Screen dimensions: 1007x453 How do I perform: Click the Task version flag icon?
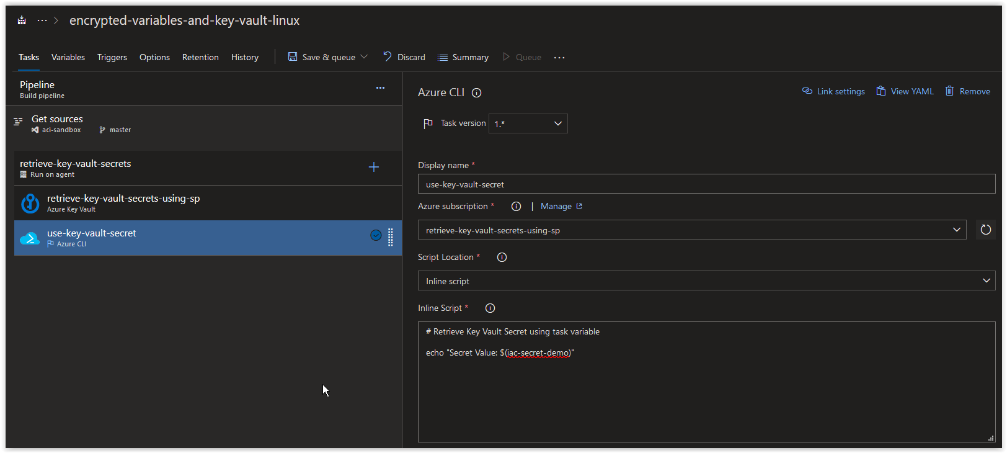click(x=428, y=123)
